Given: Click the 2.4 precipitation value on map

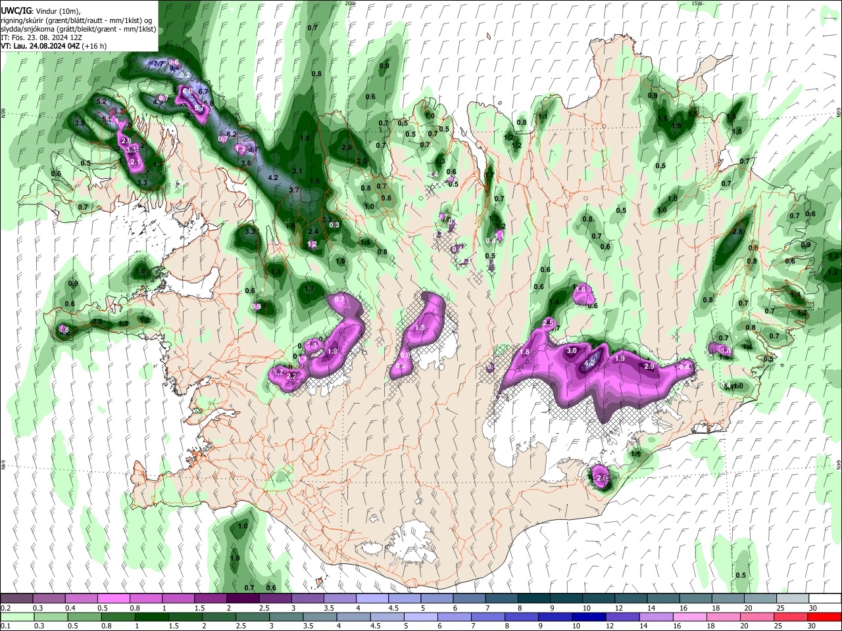Looking at the screenshot, I should pos(313,231).
